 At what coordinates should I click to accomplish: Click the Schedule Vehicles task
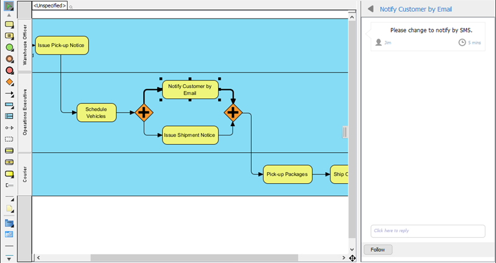click(96, 113)
